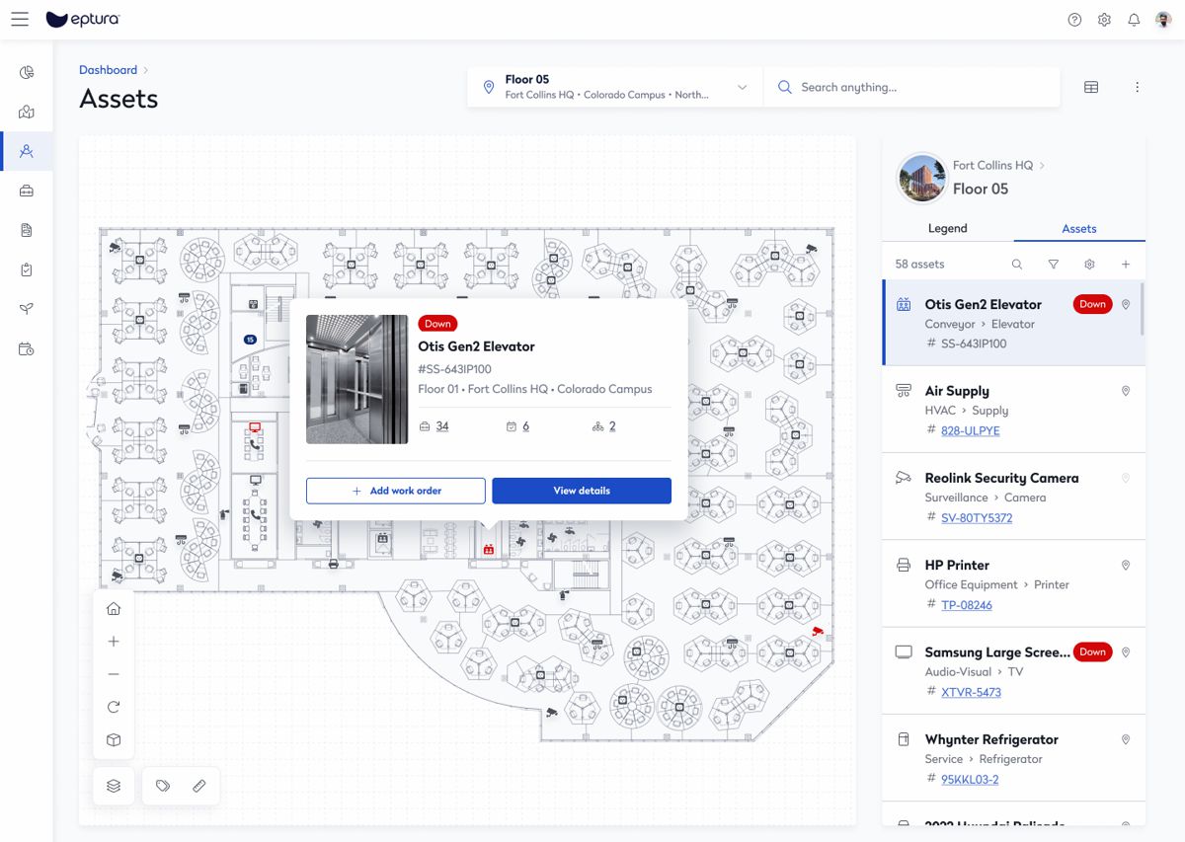1185x842 pixels.
Task: Switch to the Assets tab
Action: (x=1079, y=228)
